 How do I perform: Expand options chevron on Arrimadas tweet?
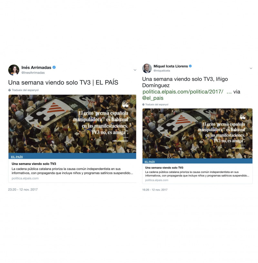135,70
